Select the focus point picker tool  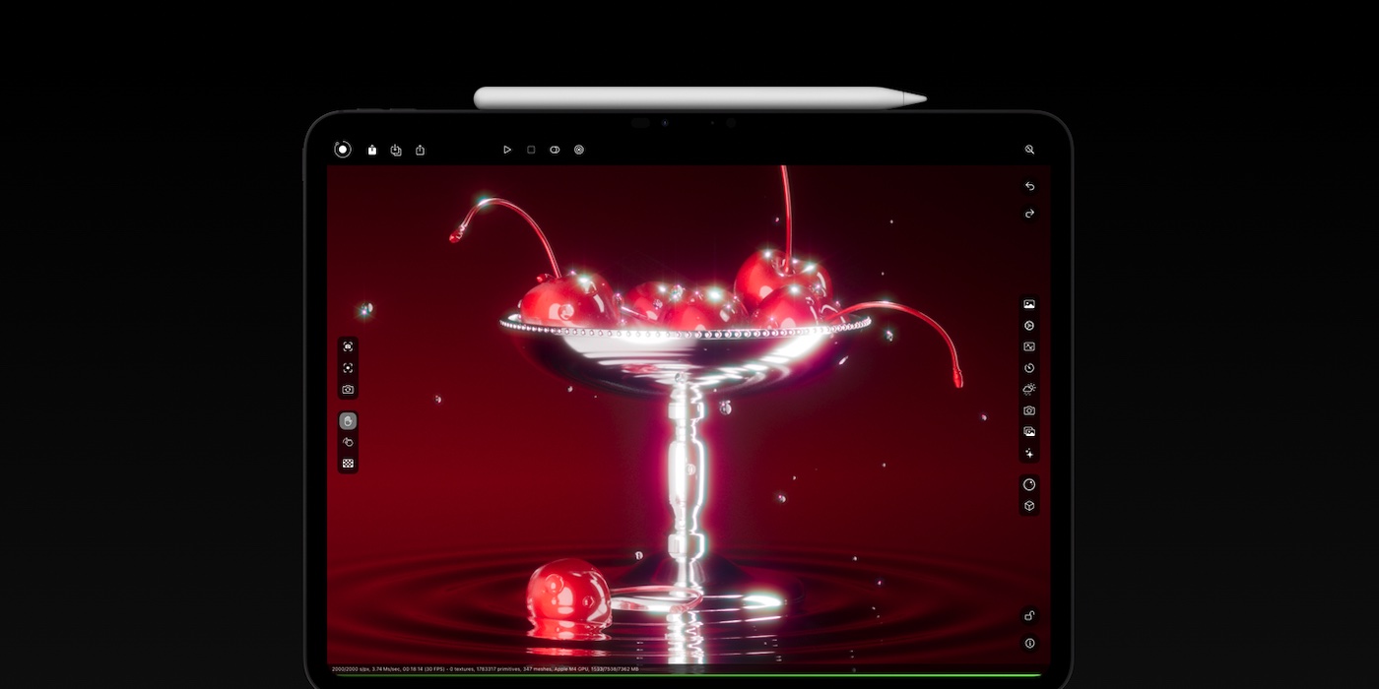tap(348, 368)
